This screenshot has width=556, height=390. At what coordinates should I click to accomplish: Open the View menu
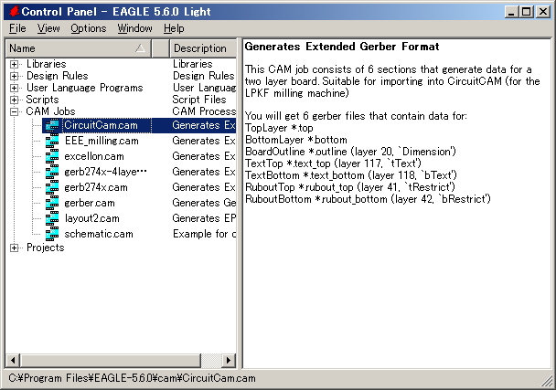click(48, 28)
